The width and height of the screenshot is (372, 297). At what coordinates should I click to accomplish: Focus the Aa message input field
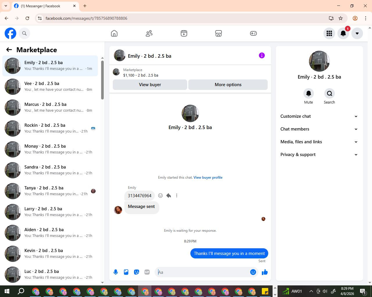pos(202,272)
